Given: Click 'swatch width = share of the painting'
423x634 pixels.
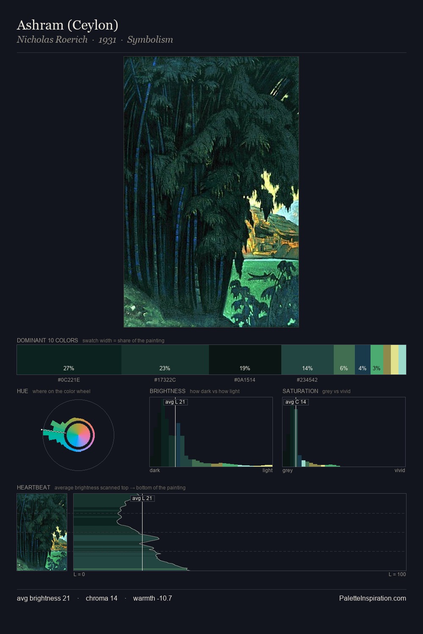Looking at the screenshot, I should pos(124,341).
